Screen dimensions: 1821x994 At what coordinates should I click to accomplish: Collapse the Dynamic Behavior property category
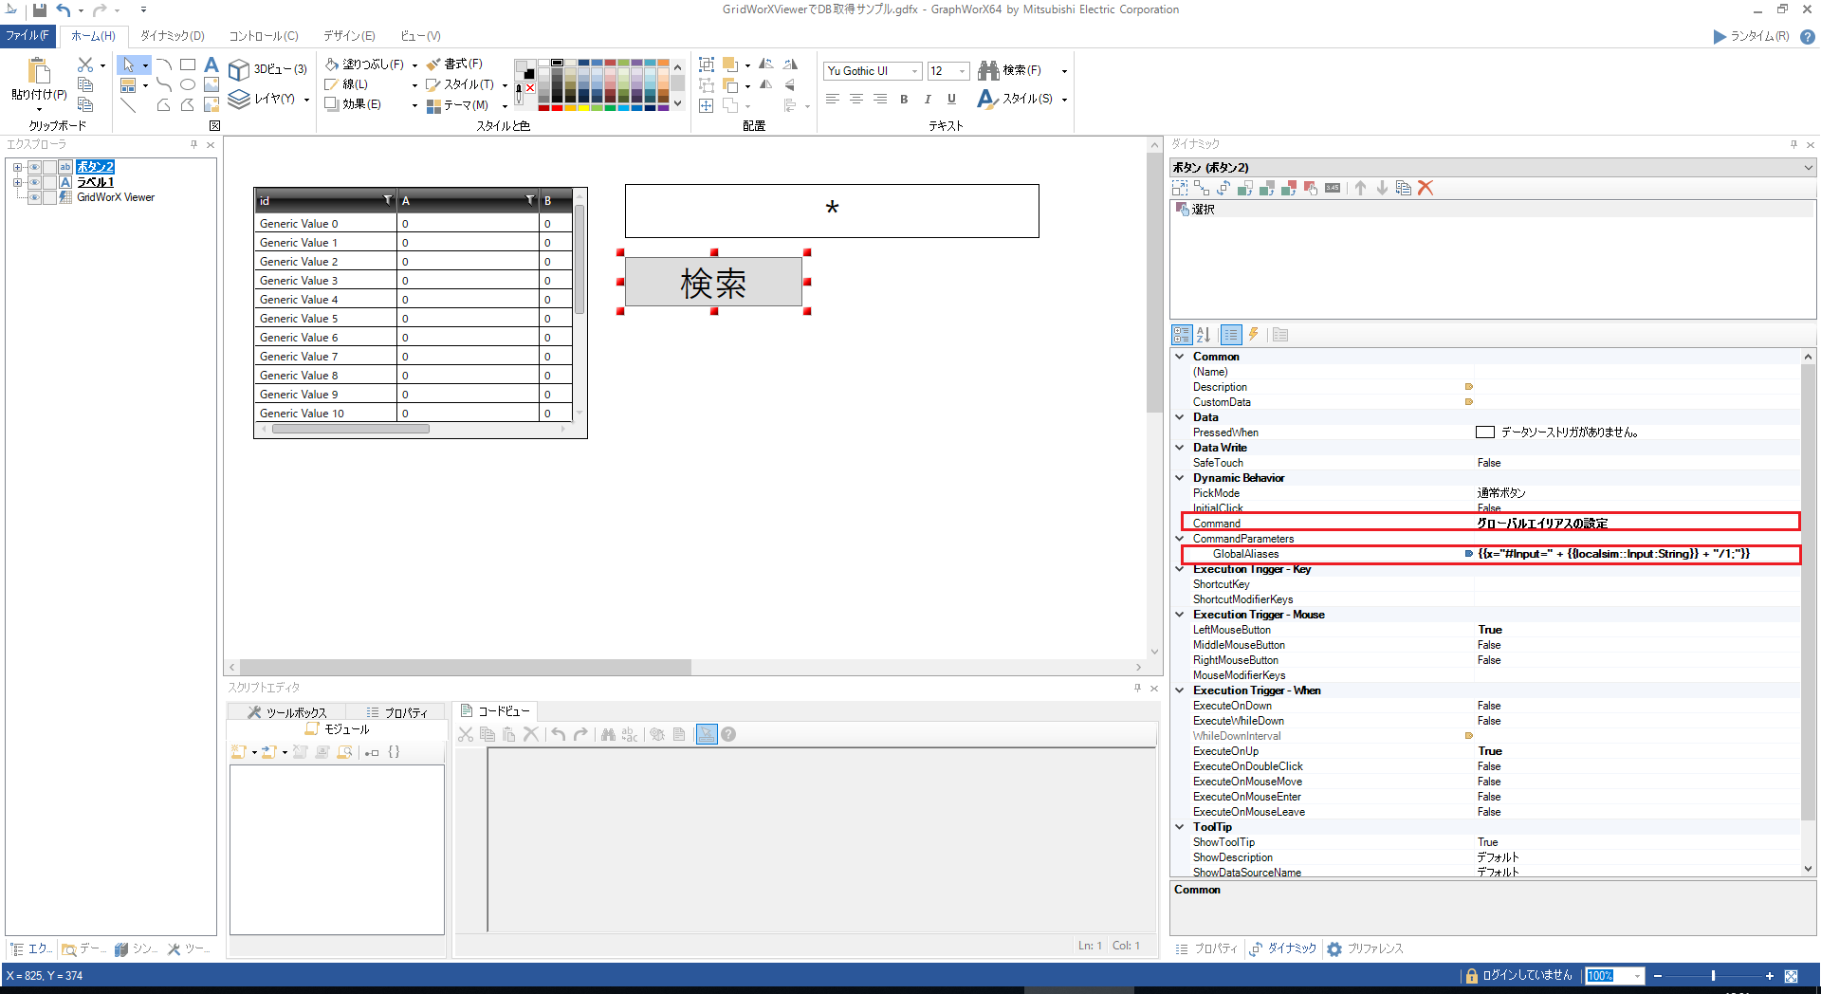point(1180,478)
